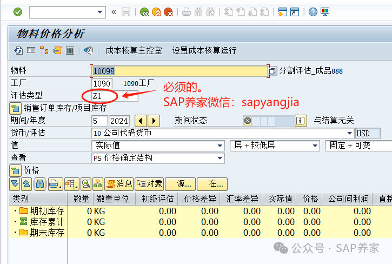This screenshot has width=392, height=264.
Task: Open the 层 + 较低层 dropdown
Action: point(315,146)
